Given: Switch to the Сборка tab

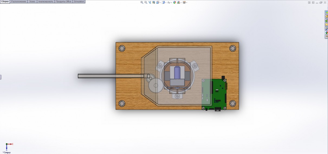Looking at the screenshot, I should click(x=5, y=2).
